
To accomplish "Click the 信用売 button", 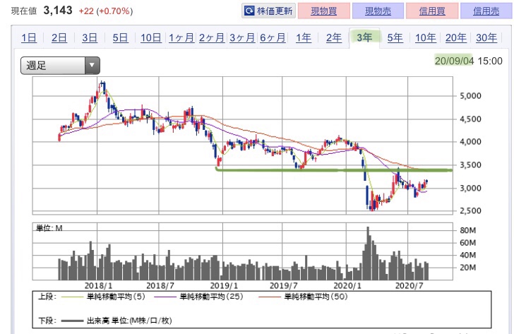I will 486,11.
